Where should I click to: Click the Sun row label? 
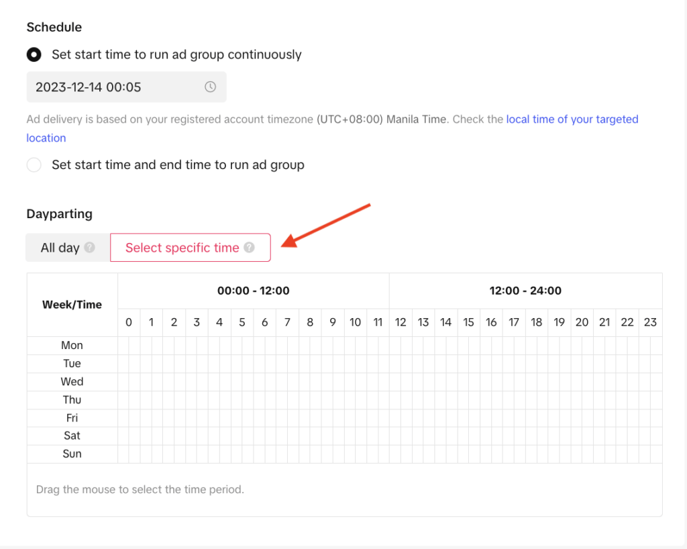(72, 454)
